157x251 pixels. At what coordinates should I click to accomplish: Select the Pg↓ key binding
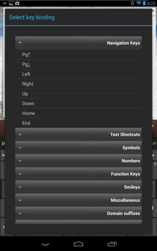(78, 64)
